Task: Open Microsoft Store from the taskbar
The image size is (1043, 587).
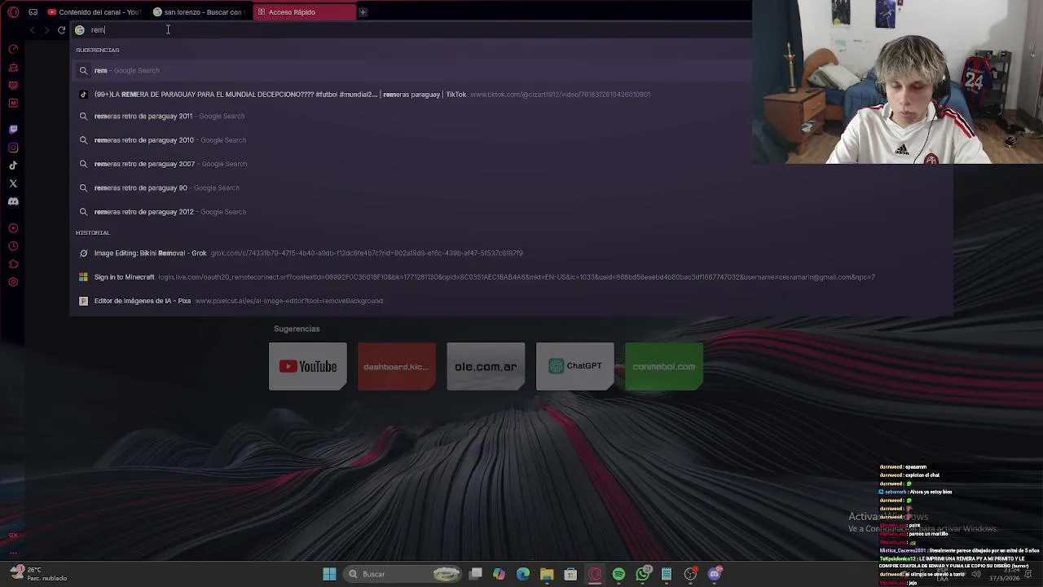Action: 570,574
